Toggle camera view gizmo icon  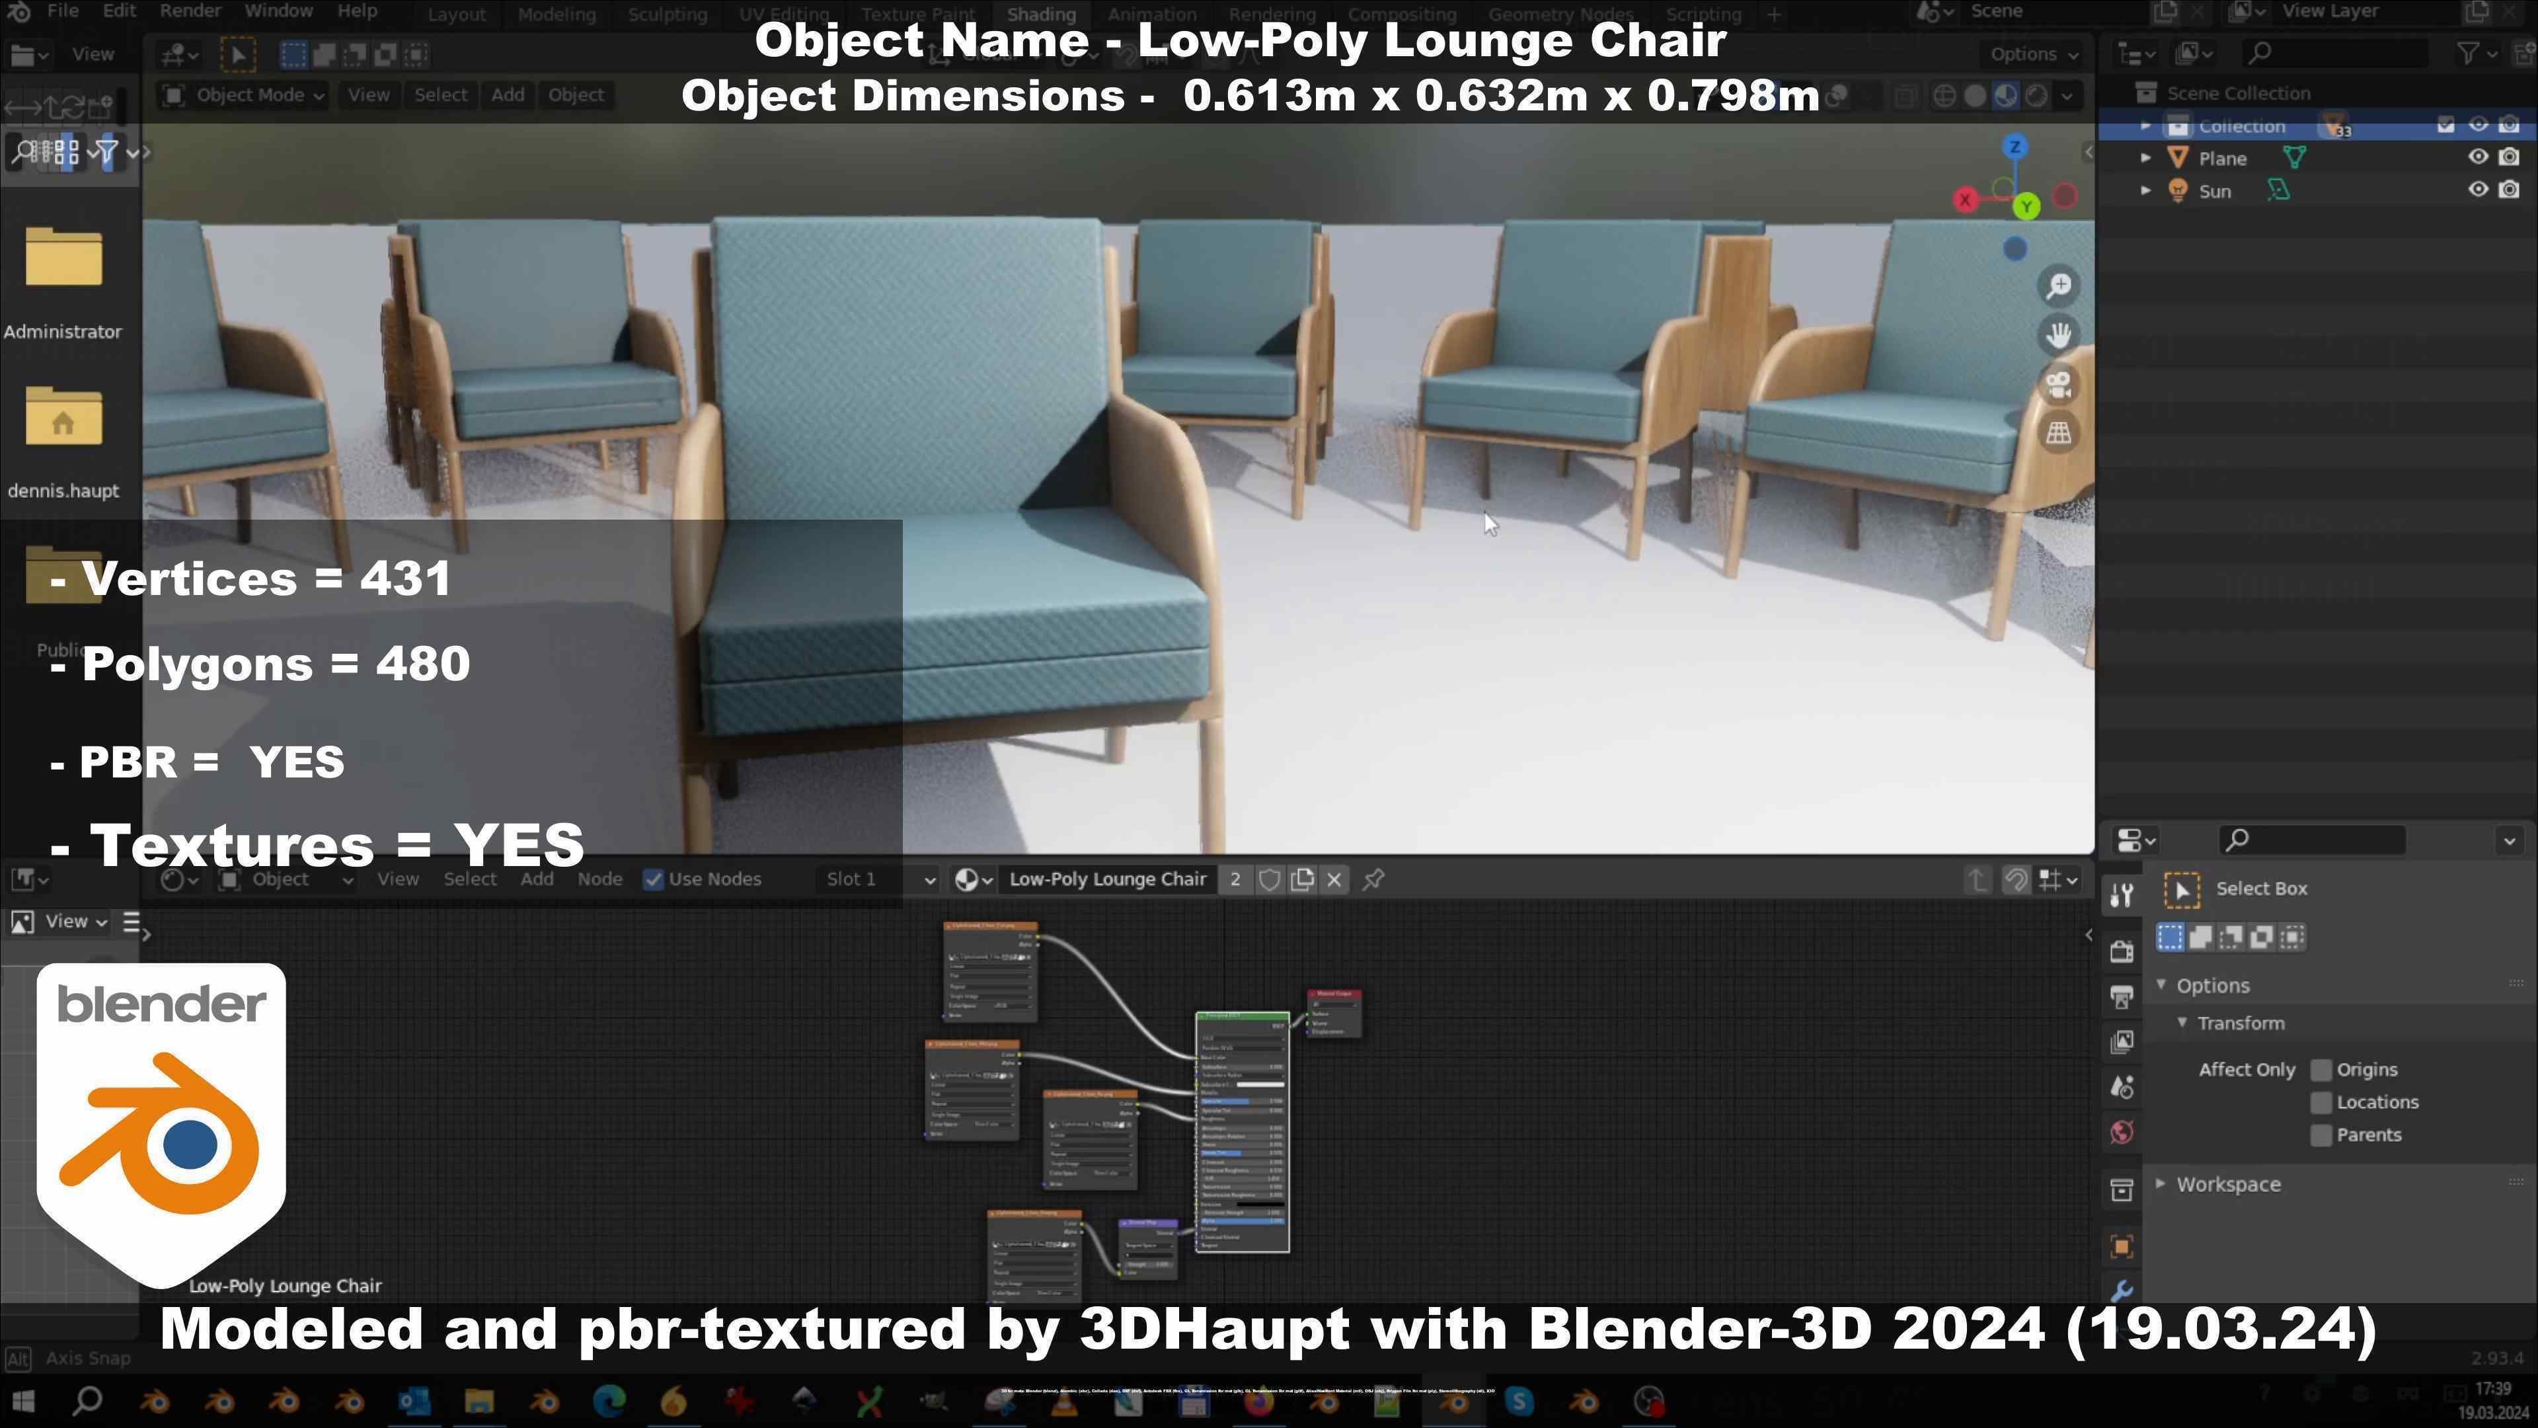[2058, 383]
